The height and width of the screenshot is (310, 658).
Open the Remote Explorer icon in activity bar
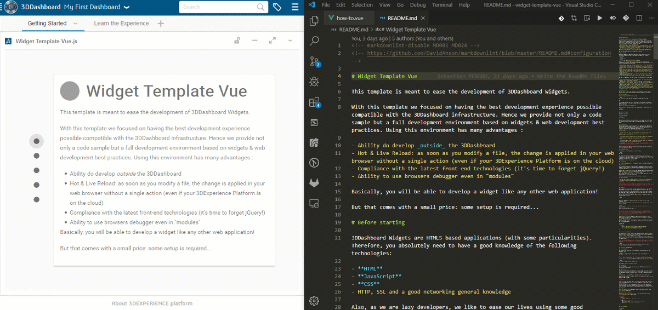pos(314,203)
